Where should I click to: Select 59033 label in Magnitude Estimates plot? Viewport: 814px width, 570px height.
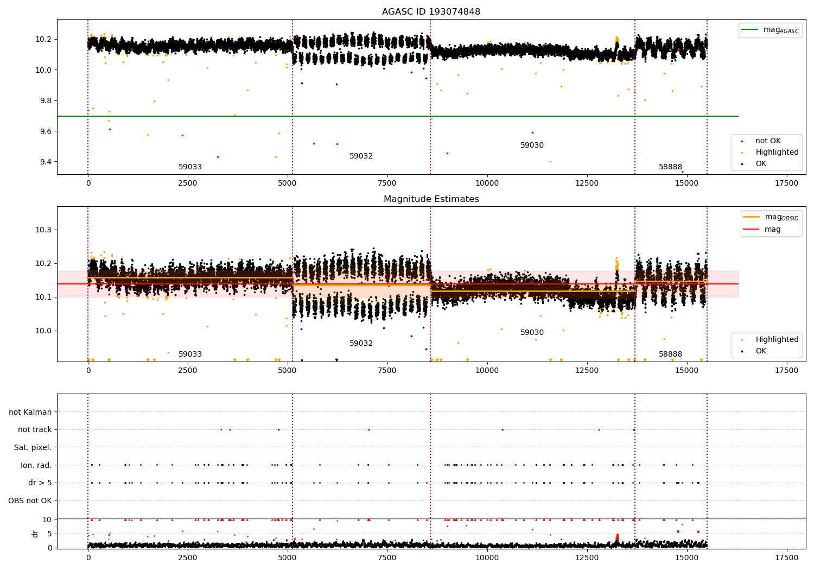pyautogui.click(x=190, y=354)
